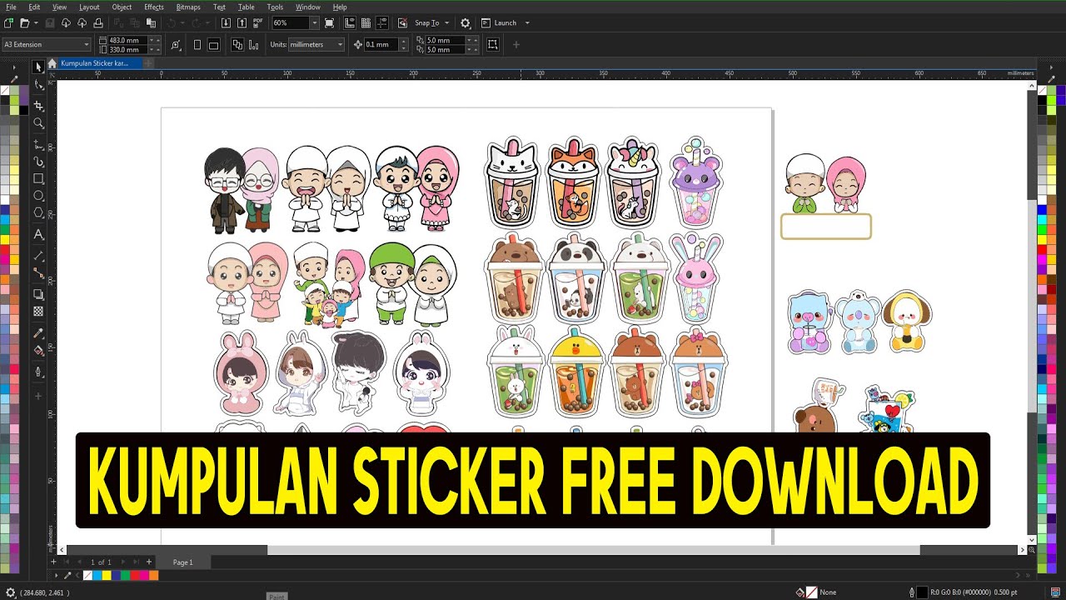
Task: Open the Bitmaps menu
Action: pos(189,7)
